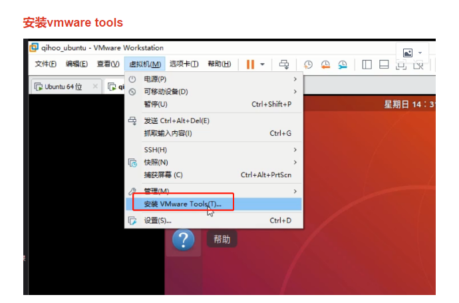Click chevron arrow on 管理(M) row
Image resolution: width=459 pixels, height=303 pixels.
coord(295,191)
